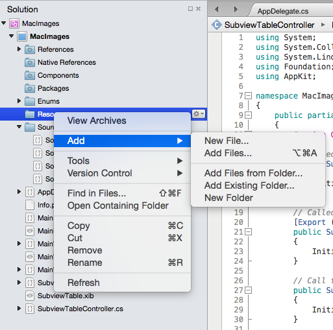The height and width of the screenshot is (330, 333).
Task: Click the MacImages solution icon
Action: click(x=14, y=23)
